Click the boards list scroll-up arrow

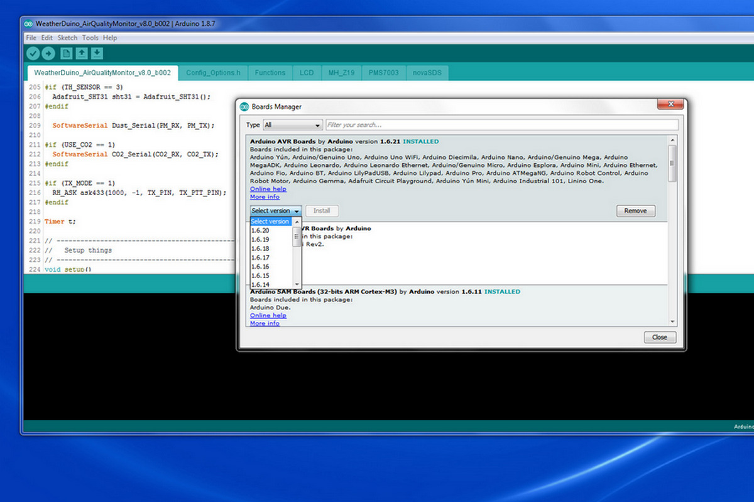pyautogui.click(x=672, y=139)
